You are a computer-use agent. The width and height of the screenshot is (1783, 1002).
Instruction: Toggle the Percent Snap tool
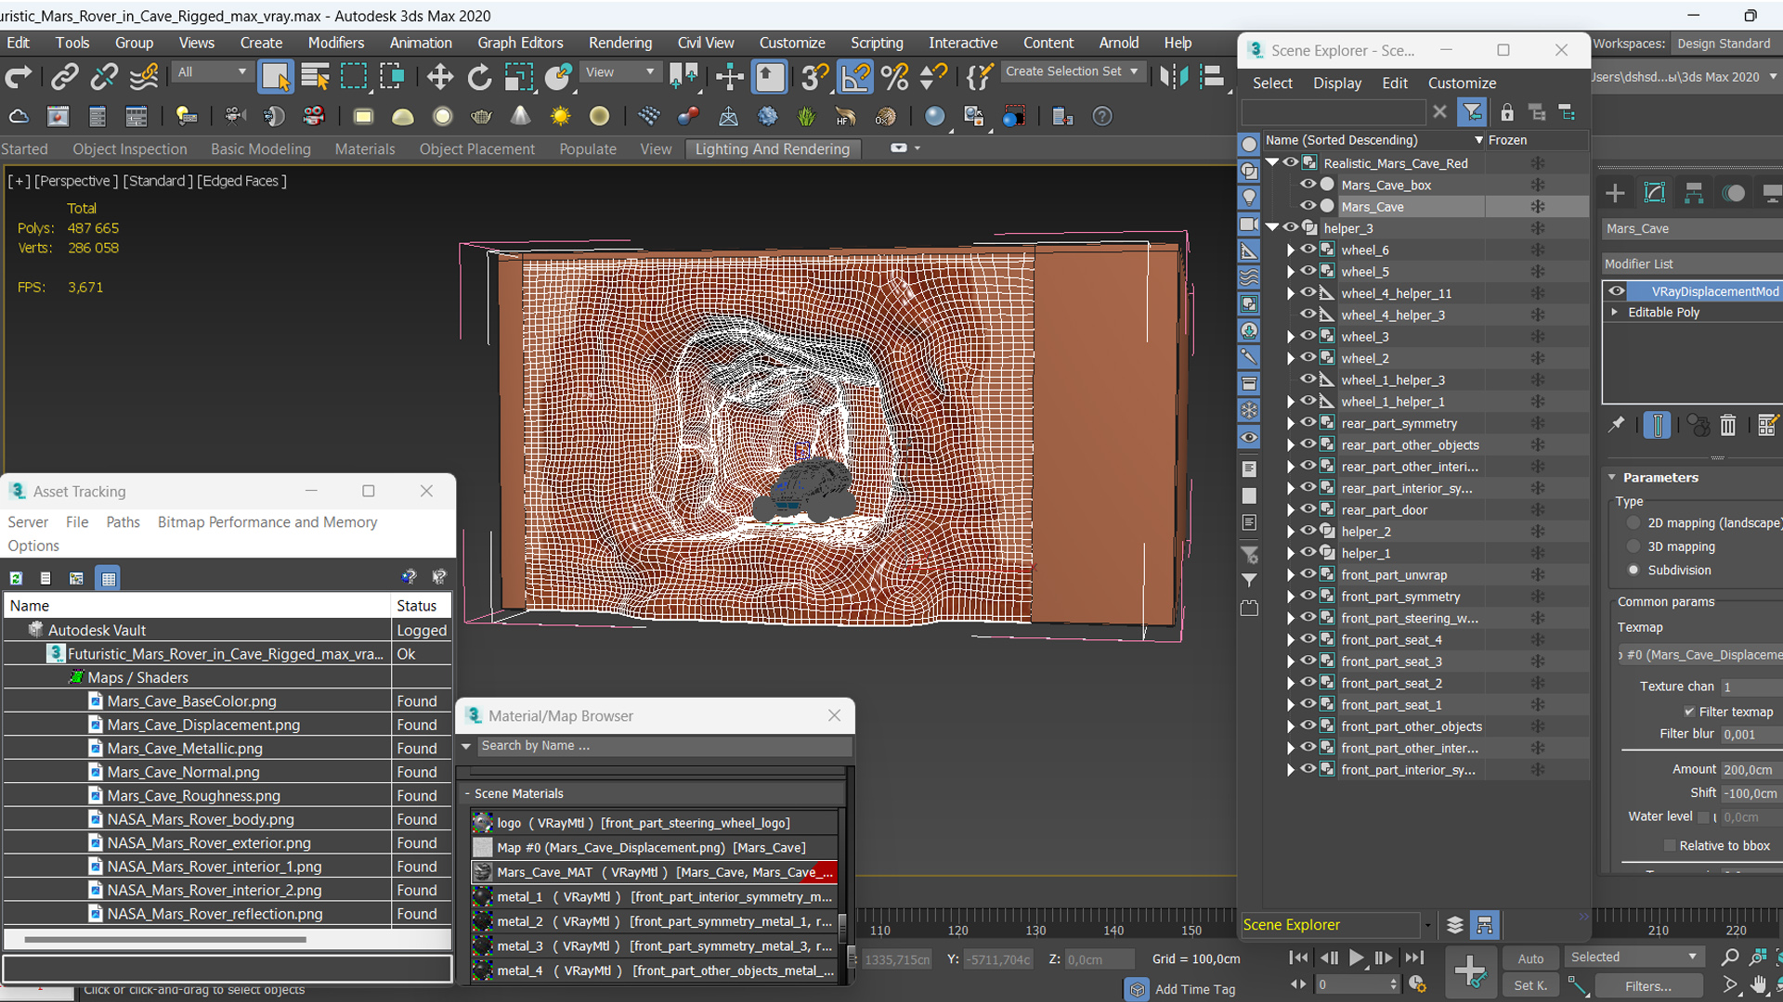coord(894,77)
